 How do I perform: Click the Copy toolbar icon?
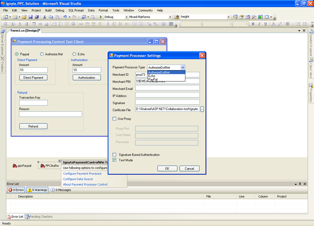click(x=51, y=17)
